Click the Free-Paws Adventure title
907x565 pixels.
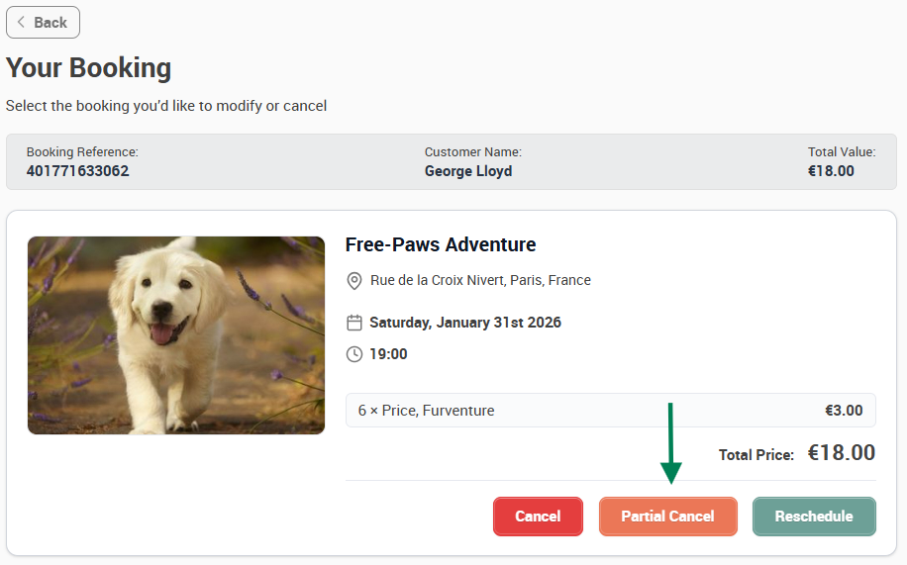(x=441, y=244)
